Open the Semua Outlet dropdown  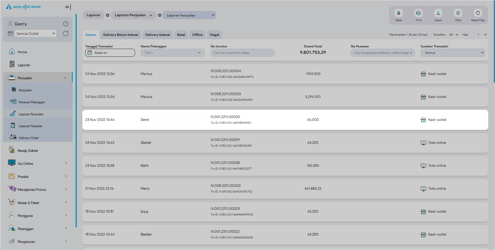(x=35, y=34)
